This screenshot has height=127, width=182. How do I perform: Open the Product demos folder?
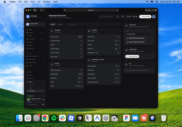point(35,63)
